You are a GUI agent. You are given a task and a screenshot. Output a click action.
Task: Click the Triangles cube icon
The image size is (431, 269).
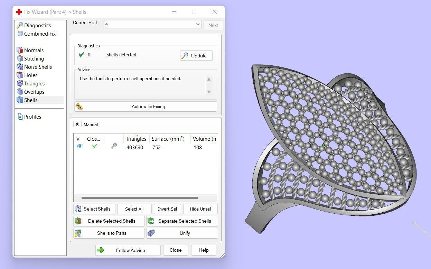click(x=20, y=83)
